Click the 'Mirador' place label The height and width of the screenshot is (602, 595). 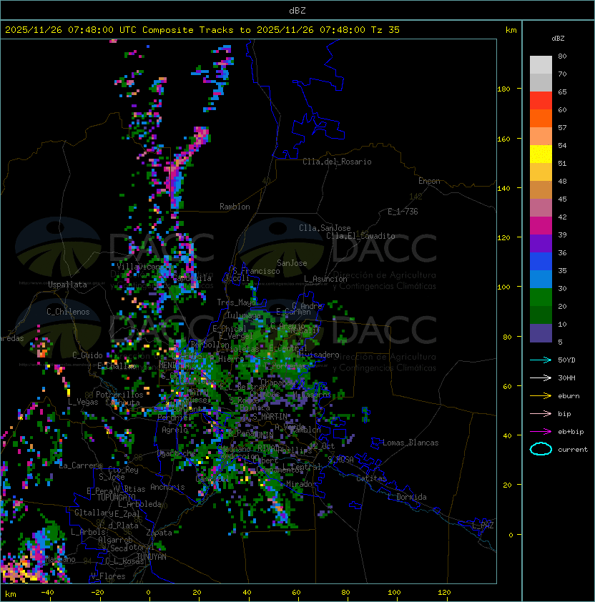(x=302, y=484)
